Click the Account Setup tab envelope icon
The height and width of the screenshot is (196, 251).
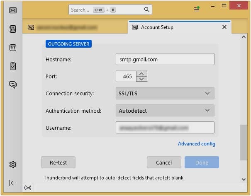point(135,27)
